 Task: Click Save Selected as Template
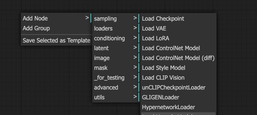(56, 40)
